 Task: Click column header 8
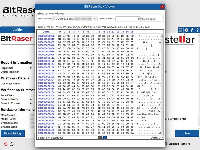click(99, 32)
